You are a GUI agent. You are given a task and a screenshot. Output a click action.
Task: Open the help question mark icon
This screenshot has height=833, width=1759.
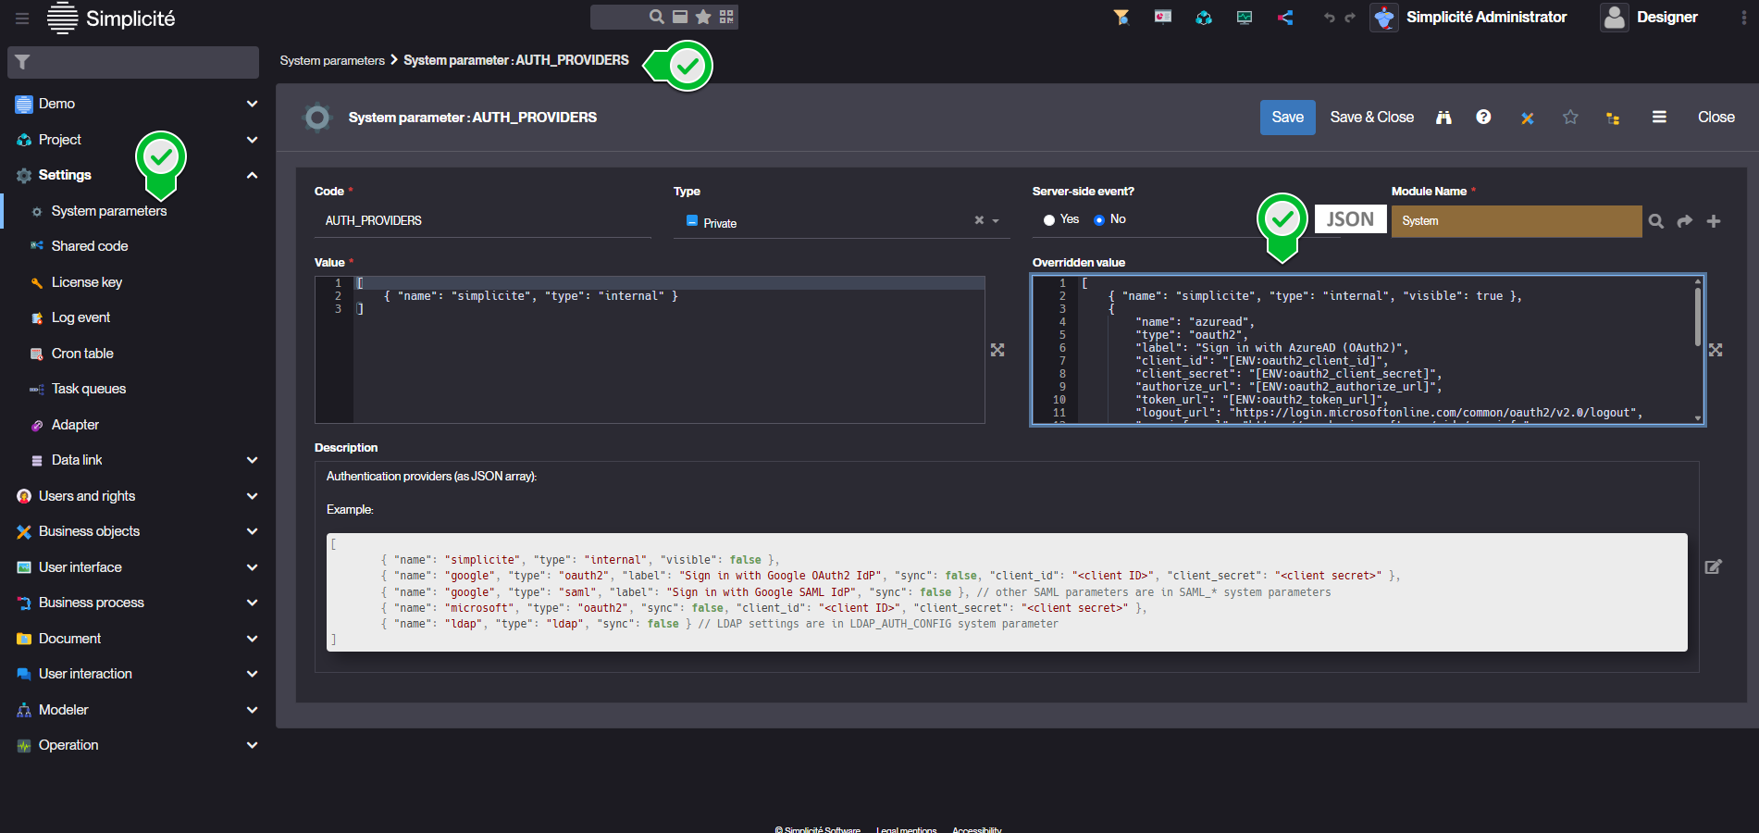[x=1483, y=117]
